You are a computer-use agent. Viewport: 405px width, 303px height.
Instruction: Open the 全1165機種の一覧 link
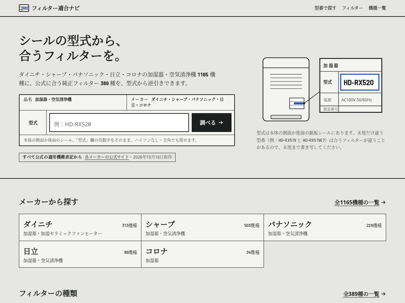360,202
